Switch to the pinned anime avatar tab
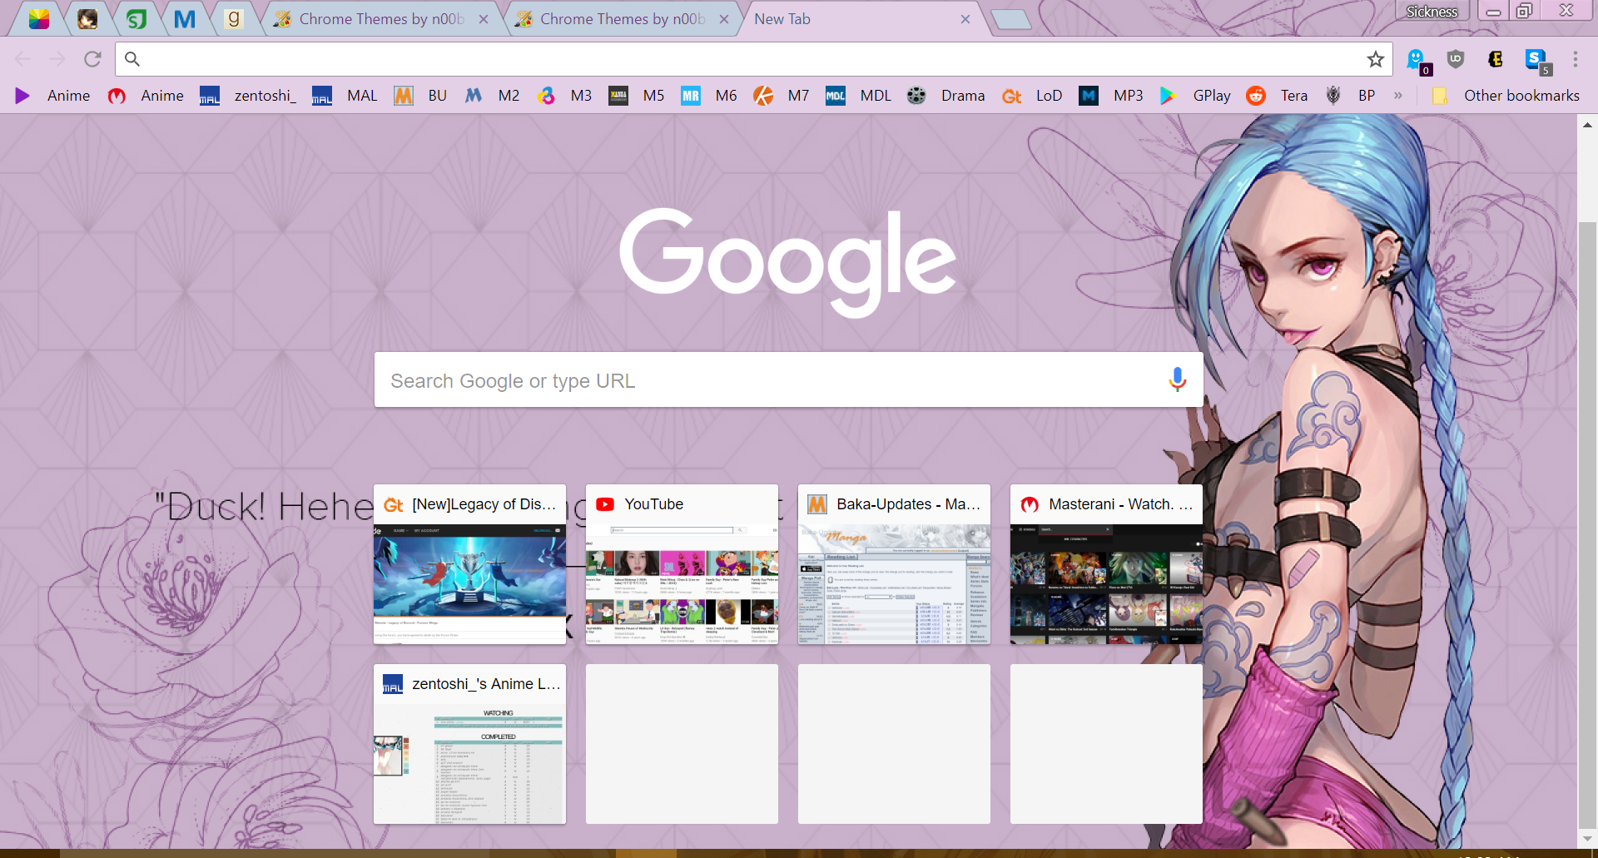Screen dimensions: 1598x858 pyautogui.click(x=87, y=18)
